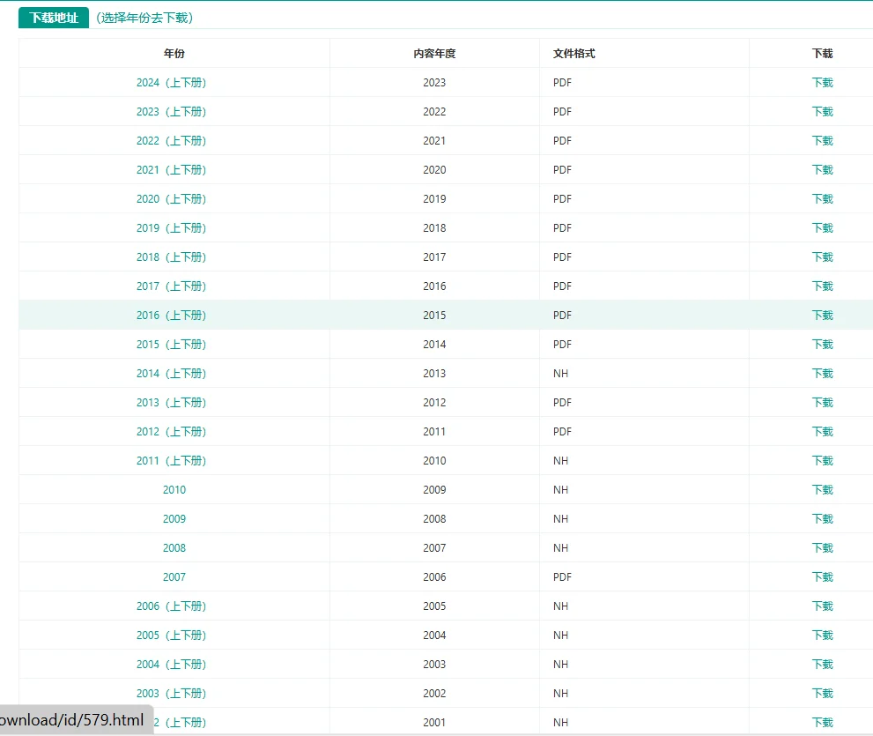Screen dimensions: 873x736
Task: Open the 2008 yearbook link
Action: pos(174,547)
